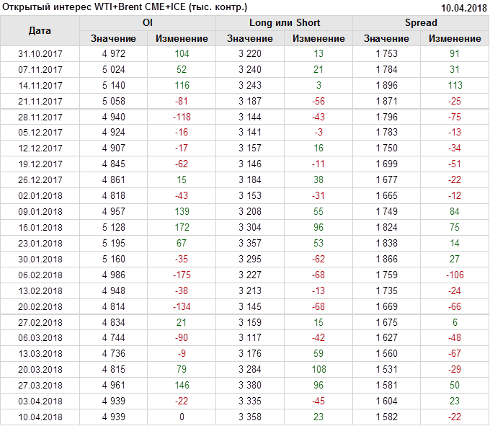This screenshot has height=426, width=490.
Task: Click the Spread change value -106
Action: (x=455, y=275)
